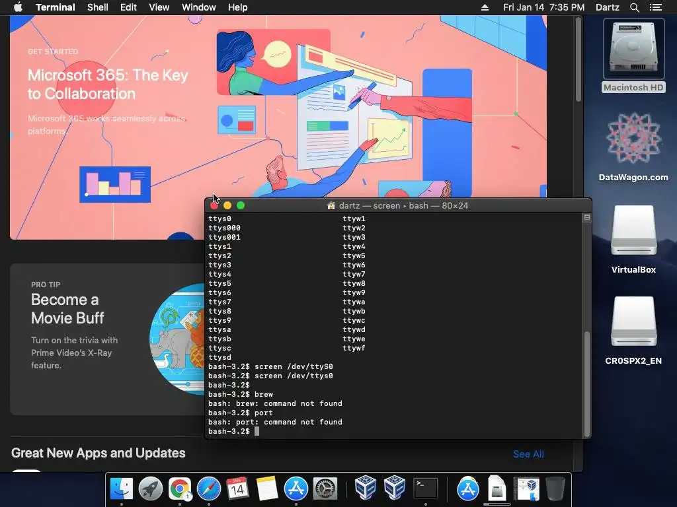Click the eject icon in menu bar
This screenshot has height=507, width=677.
click(x=485, y=7)
